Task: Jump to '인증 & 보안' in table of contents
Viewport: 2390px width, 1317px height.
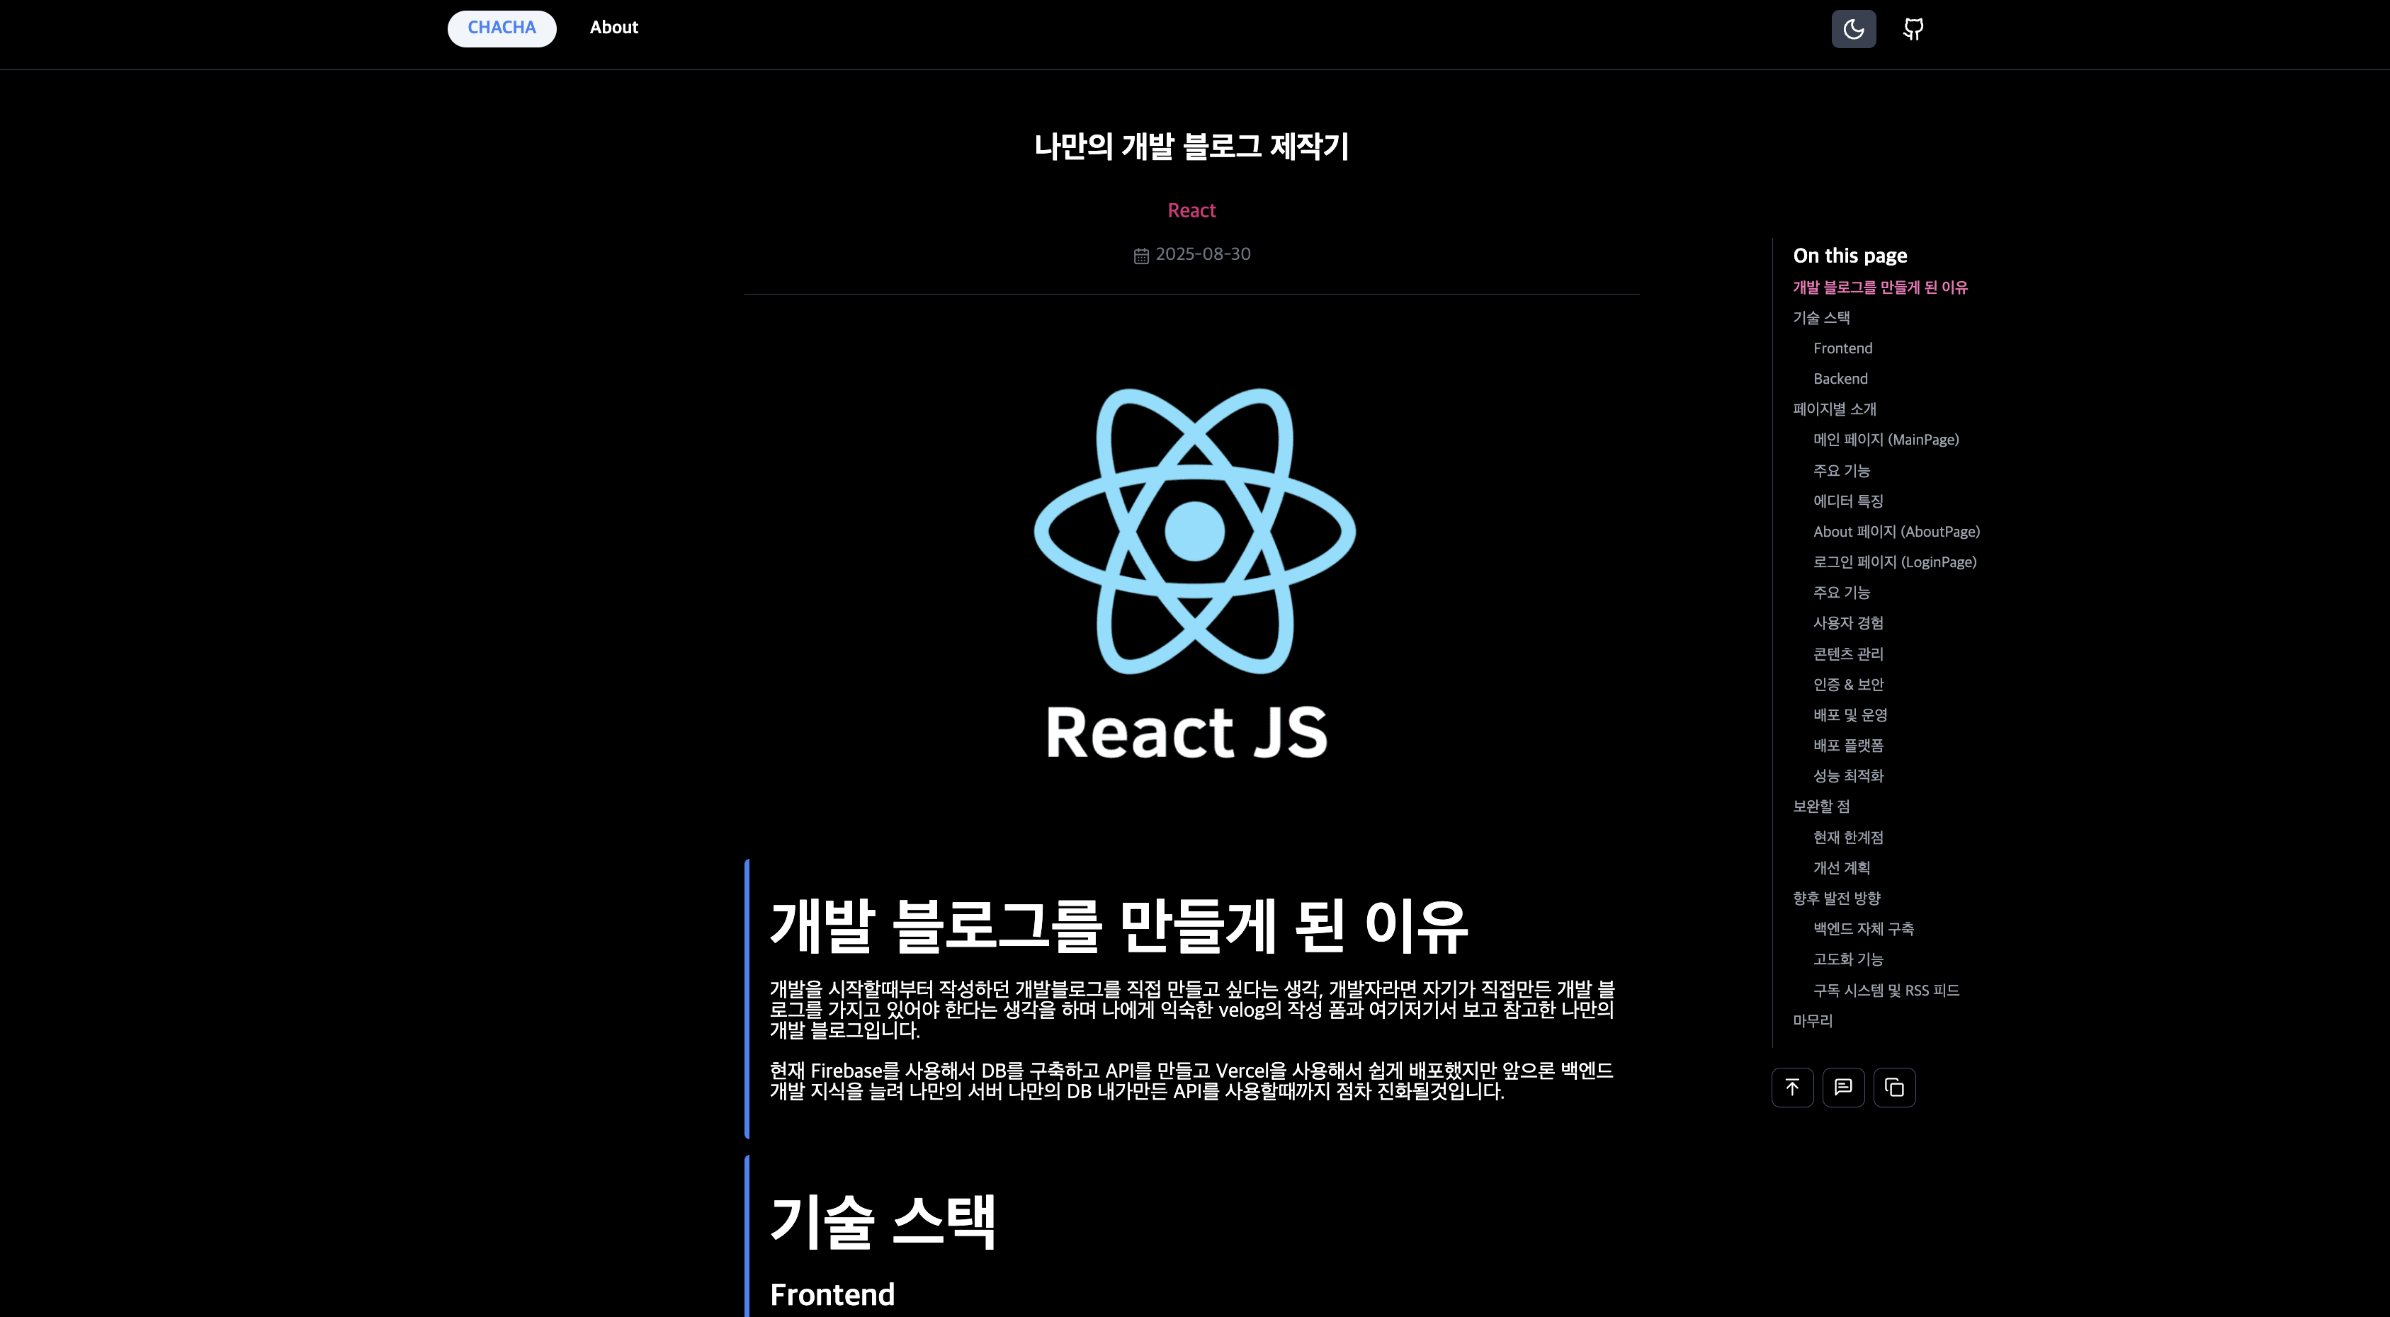Action: 1848,685
